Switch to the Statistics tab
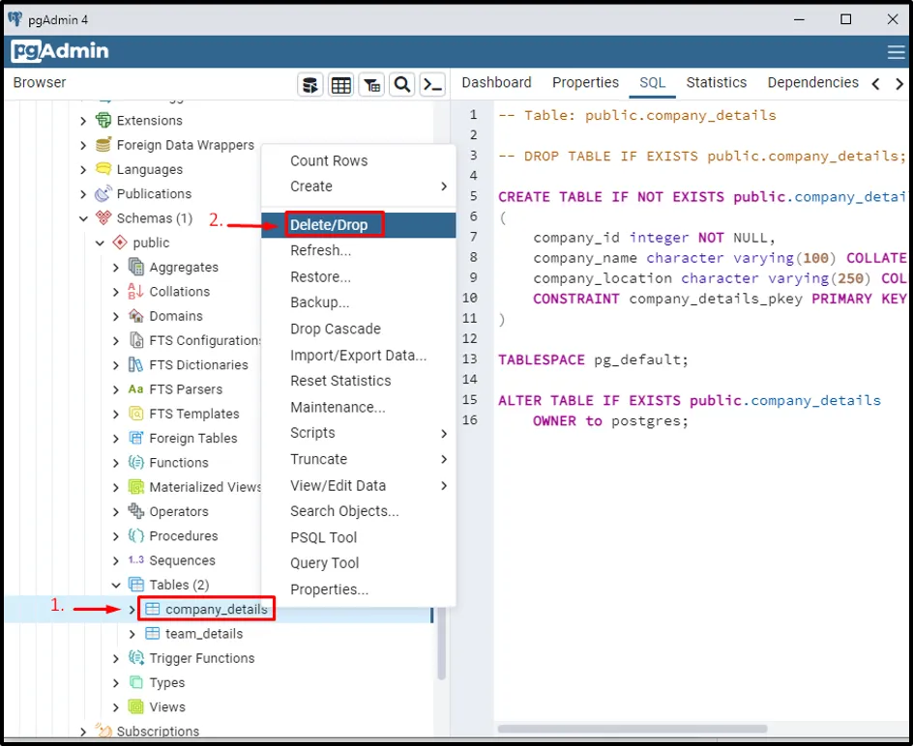Viewport: 913px width, 746px height. 716,83
